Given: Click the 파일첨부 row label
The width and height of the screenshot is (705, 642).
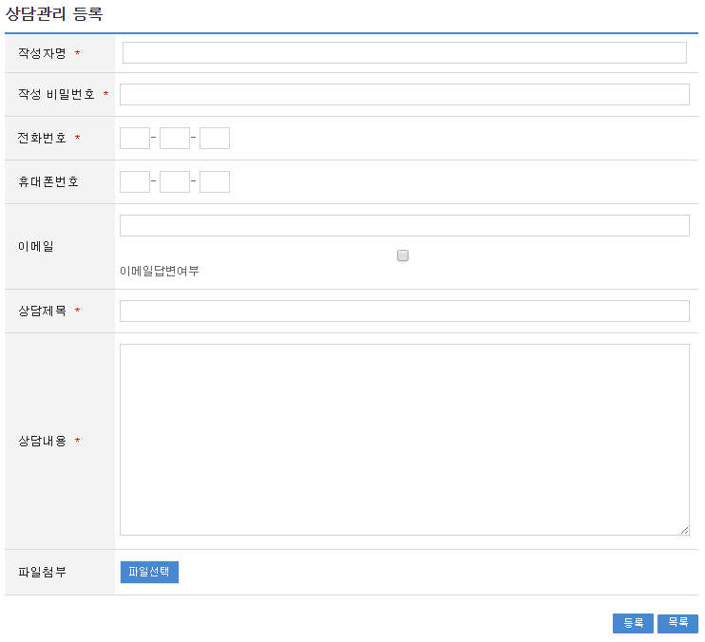Looking at the screenshot, I should (43, 572).
